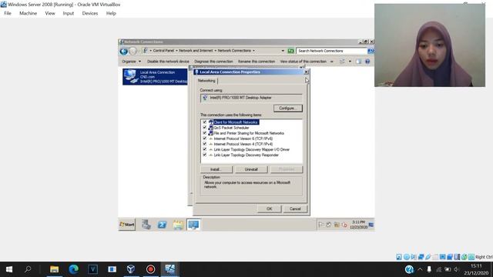Toggle Link-Layer Topology Discovery Mapper checkbox
Image resolution: width=493 pixels, height=277 pixels.
tap(205, 149)
